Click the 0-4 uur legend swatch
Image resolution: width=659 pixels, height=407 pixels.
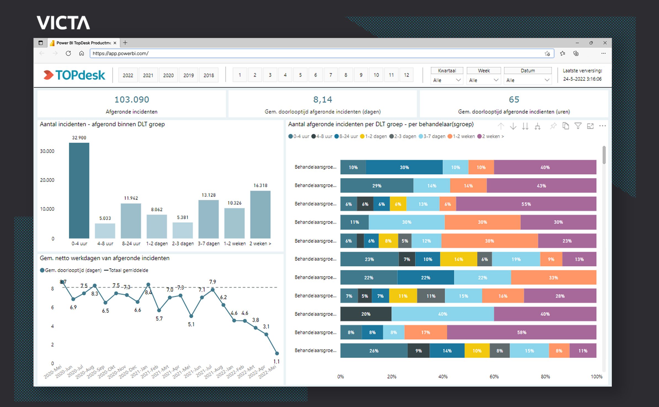[x=290, y=136]
